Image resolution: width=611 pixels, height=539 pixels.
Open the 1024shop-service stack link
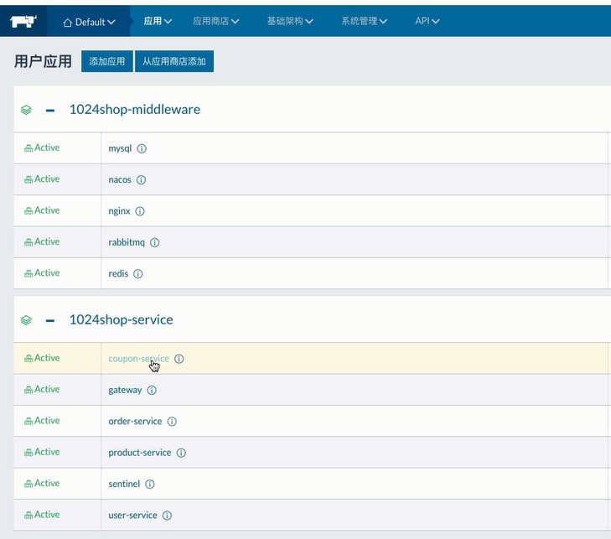tap(122, 319)
